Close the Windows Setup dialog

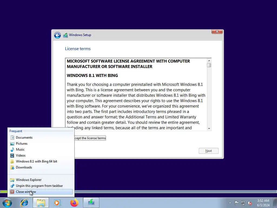(x=217, y=31)
